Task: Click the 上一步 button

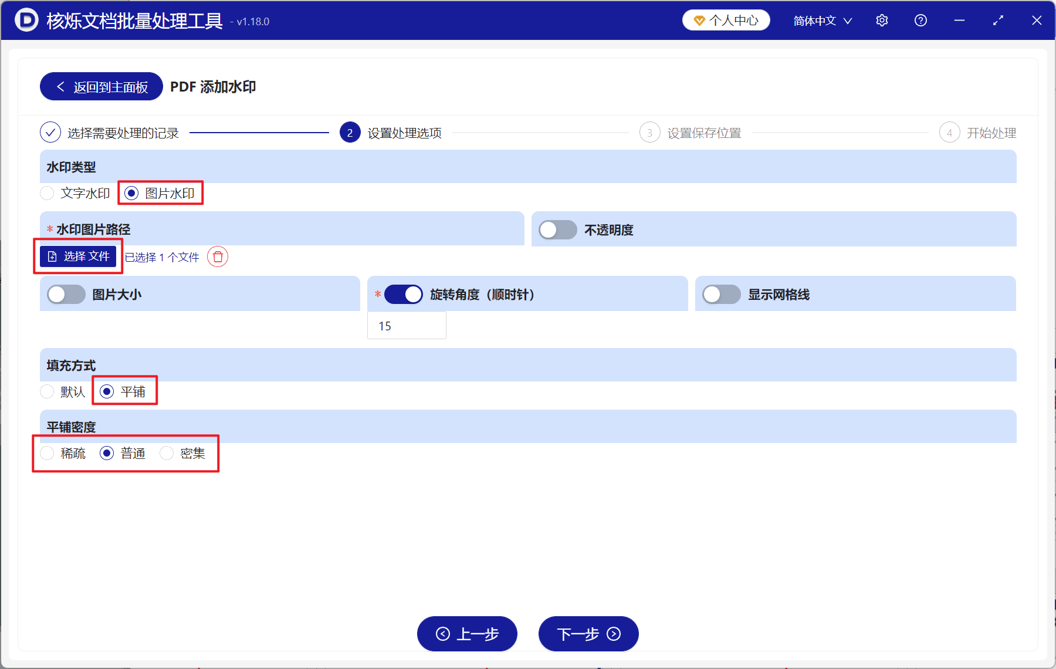Action: (467, 634)
